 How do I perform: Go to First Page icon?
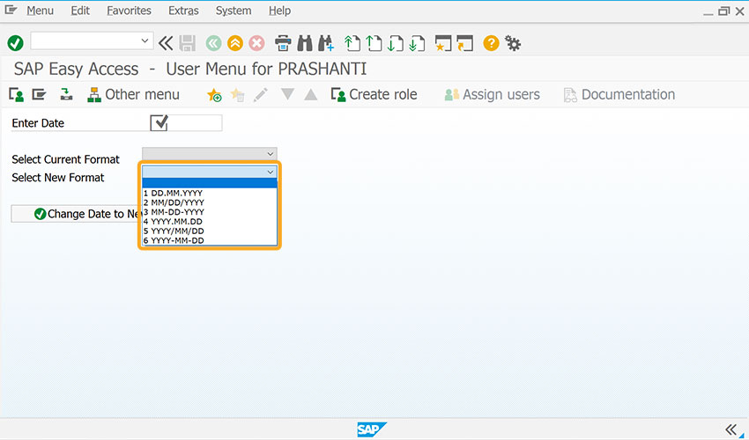coord(352,43)
